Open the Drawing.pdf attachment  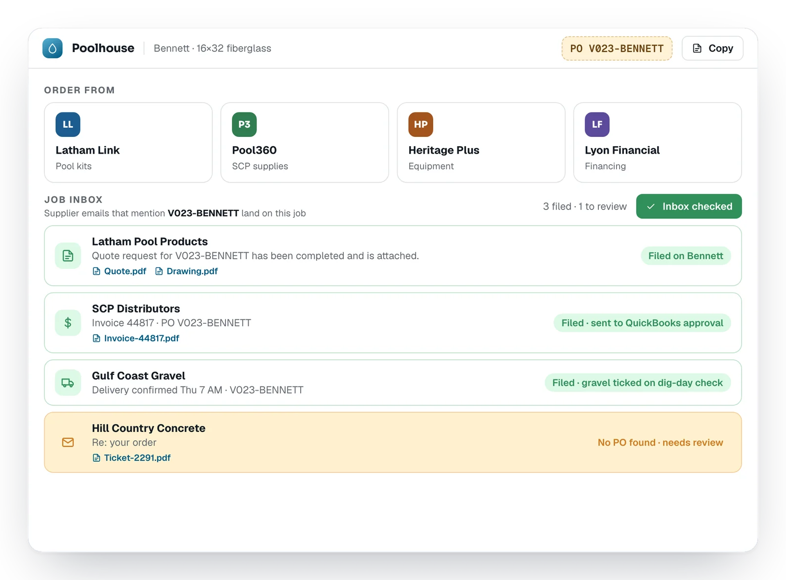click(186, 271)
